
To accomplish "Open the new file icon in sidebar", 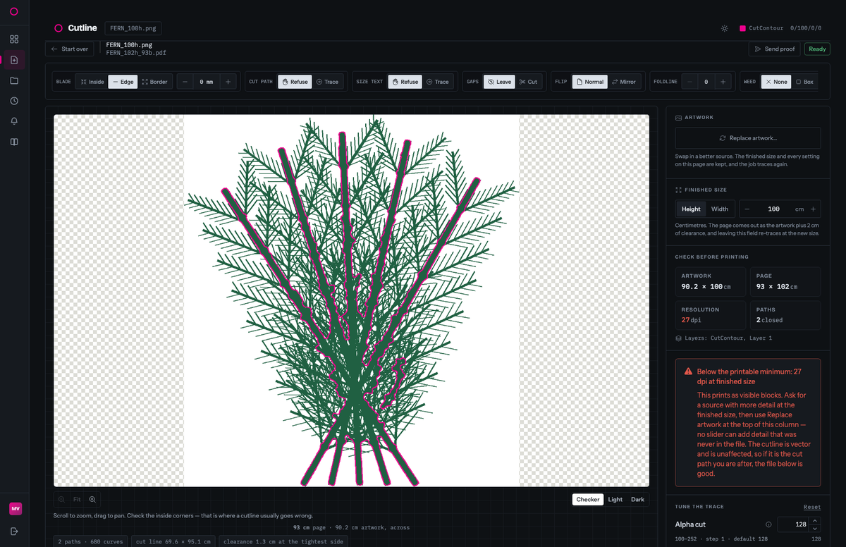I will (x=14, y=60).
